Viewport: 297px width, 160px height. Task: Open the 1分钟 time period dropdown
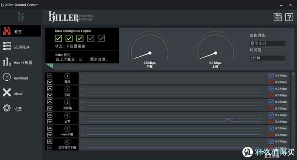(x=267, y=58)
